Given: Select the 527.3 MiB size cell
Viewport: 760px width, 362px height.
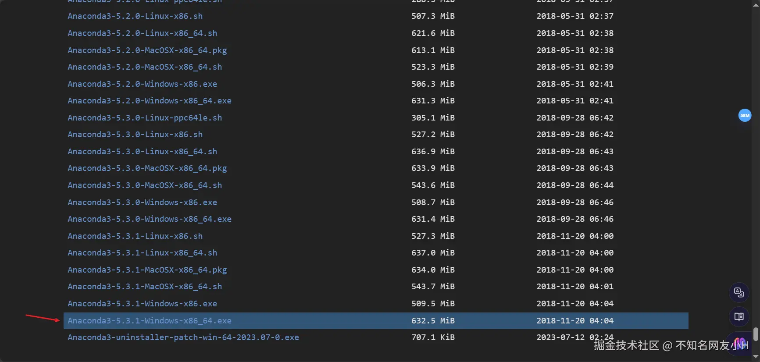Looking at the screenshot, I should pyautogui.click(x=433, y=236).
